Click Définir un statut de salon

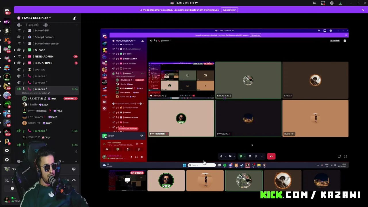pos(36,93)
